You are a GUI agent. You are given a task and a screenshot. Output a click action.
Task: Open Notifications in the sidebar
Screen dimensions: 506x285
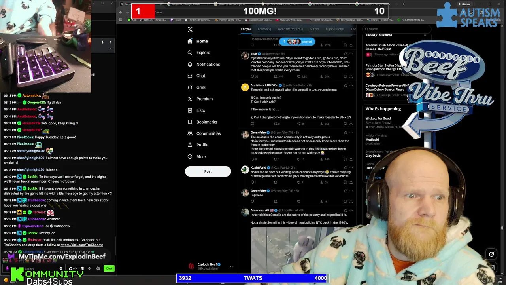point(204,64)
